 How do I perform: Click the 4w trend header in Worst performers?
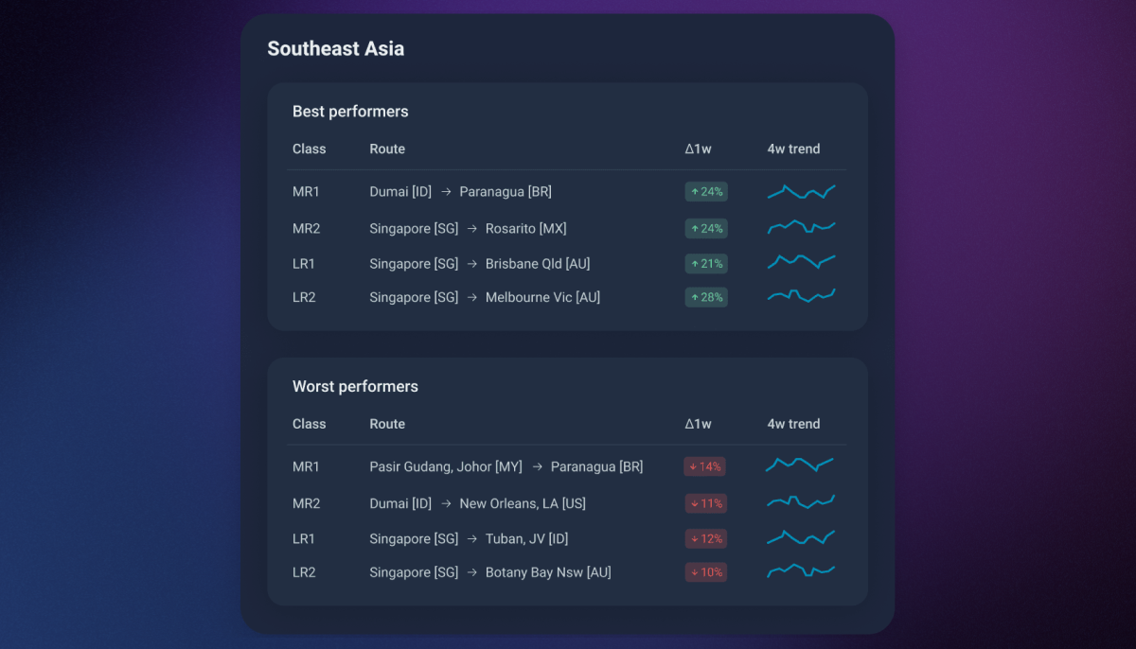pyautogui.click(x=793, y=425)
